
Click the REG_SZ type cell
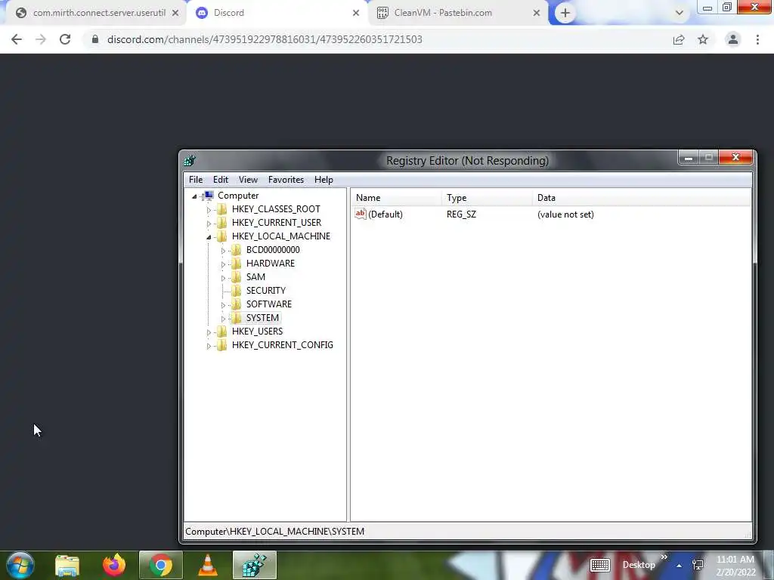click(461, 214)
